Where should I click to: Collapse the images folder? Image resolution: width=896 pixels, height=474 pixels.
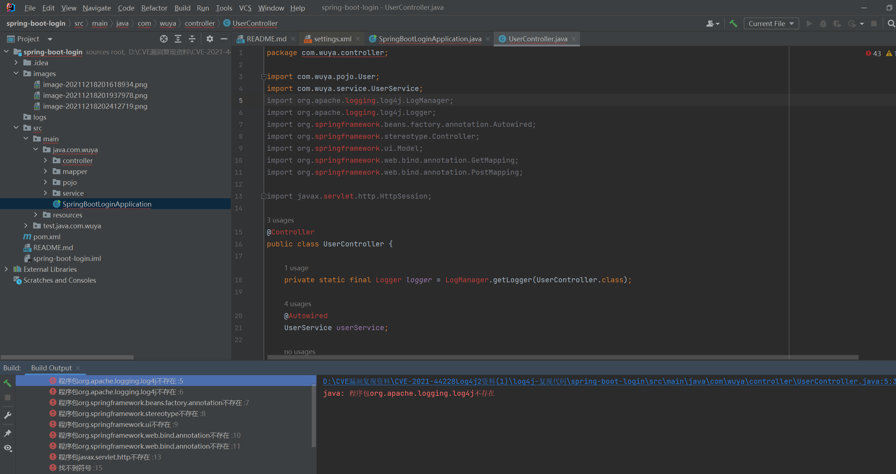tap(16, 74)
